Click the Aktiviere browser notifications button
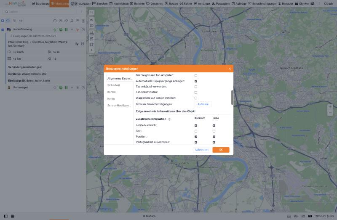The width and height of the screenshot is (337, 220). pos(203,104)
